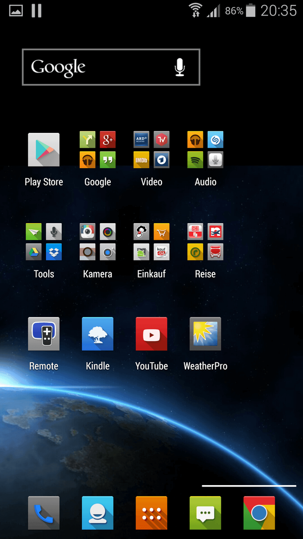
Task: Open red bus app in Reise folder
Action: pyautogui.click(x=215, y=252)
